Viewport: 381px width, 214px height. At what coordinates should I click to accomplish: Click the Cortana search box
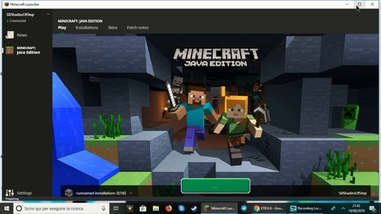click(61, 209)
